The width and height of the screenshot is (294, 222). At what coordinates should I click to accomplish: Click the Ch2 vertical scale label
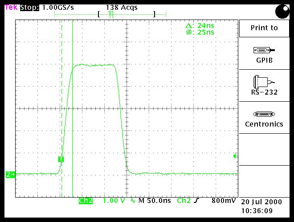[x=86, y=201]
